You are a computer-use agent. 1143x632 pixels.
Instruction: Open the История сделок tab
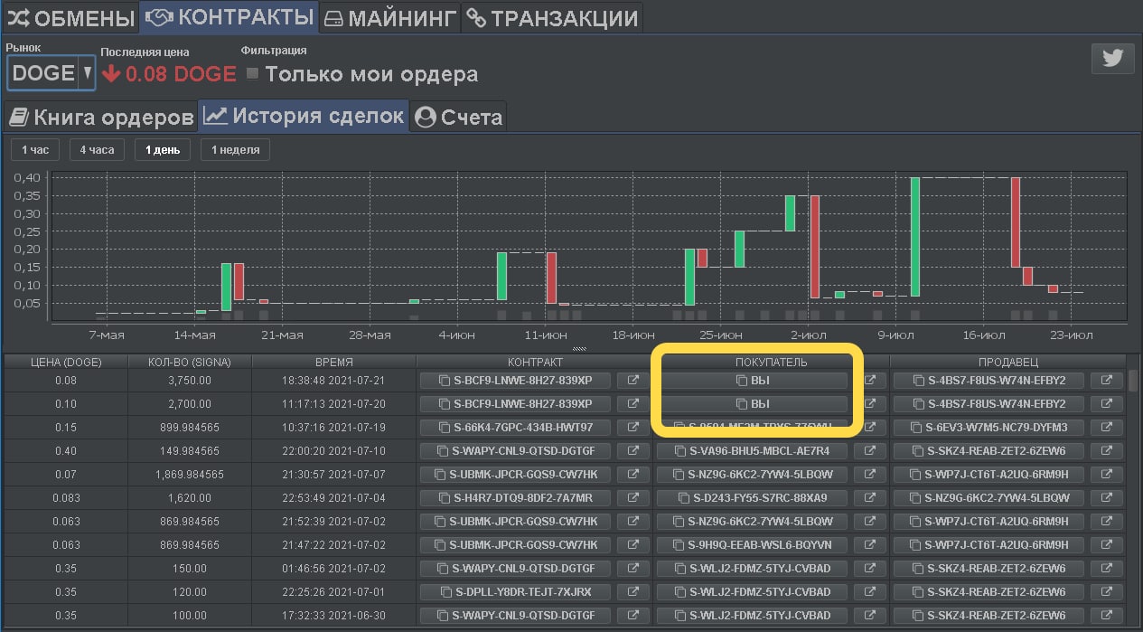click(x=304, y=116)
